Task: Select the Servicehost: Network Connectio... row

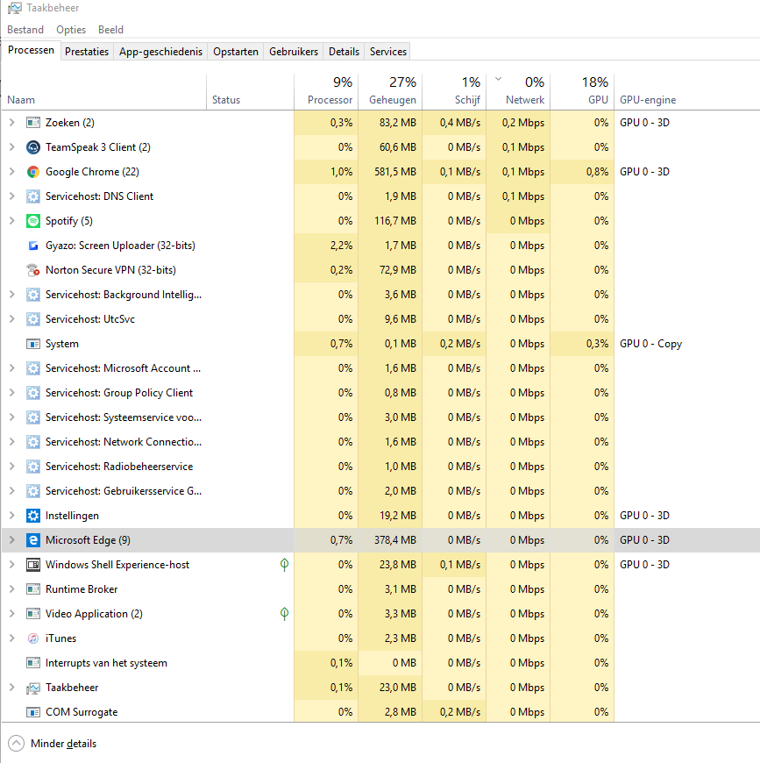Action: [380, 442]
